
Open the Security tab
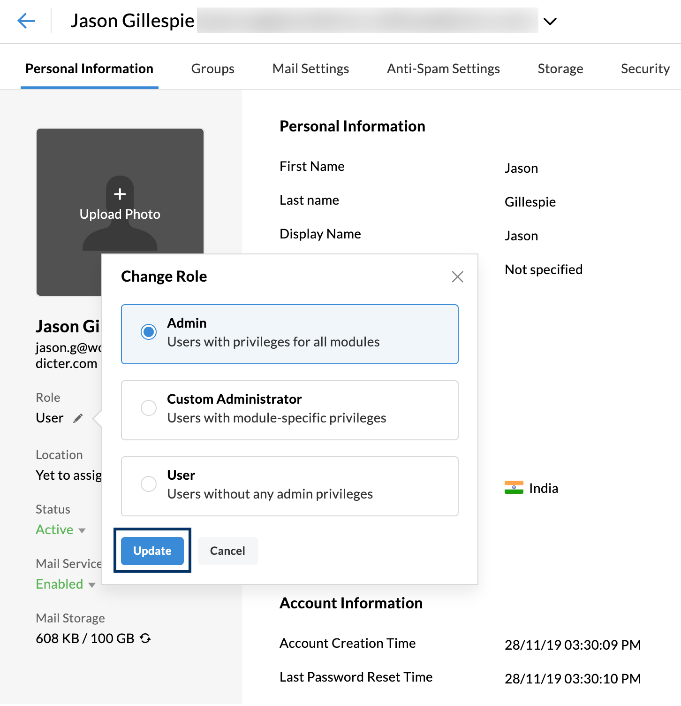(x=645, y=69)
